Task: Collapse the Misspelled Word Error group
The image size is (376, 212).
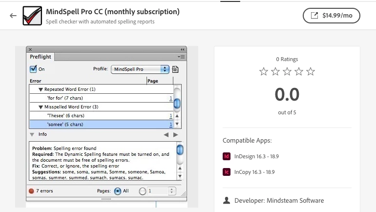Action: tap(41, 107)
